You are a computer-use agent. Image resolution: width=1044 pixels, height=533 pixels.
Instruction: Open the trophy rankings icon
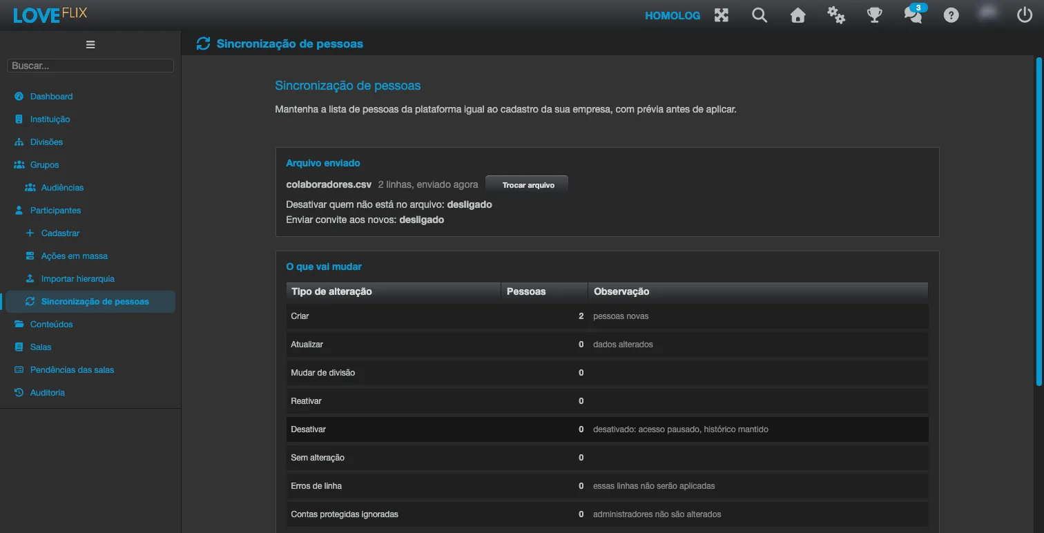click(875, 15)
